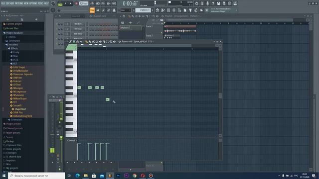Click the undo history clock icon

196,3
